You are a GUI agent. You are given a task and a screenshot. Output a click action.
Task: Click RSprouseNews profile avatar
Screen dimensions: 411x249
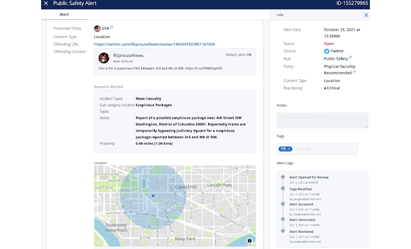click(x=103, y=58)
